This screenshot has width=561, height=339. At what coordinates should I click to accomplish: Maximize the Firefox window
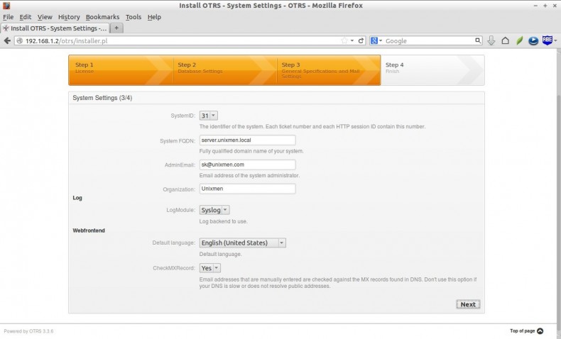pyautogui.click(x=545, y=6)
